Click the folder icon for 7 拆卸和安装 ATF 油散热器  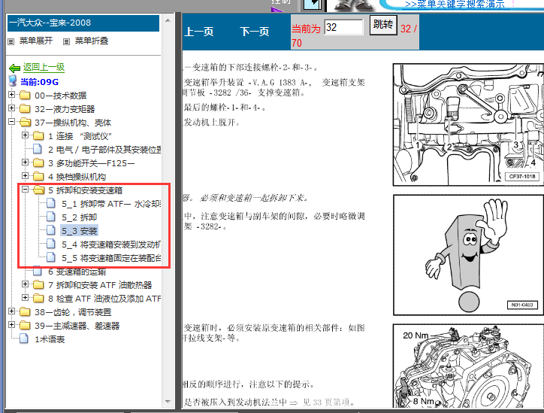click(38, 285)
